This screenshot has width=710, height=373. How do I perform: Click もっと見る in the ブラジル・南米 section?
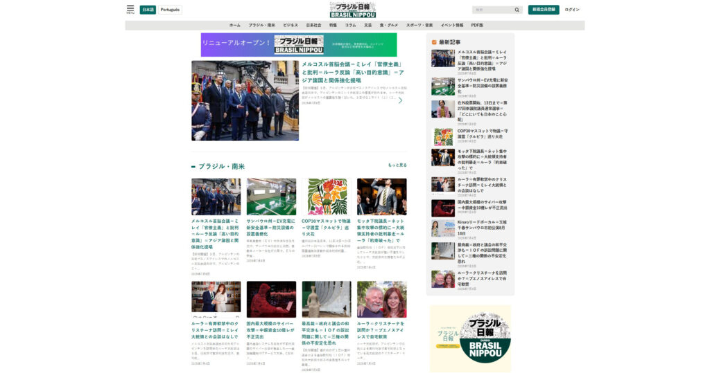point(397,165)
